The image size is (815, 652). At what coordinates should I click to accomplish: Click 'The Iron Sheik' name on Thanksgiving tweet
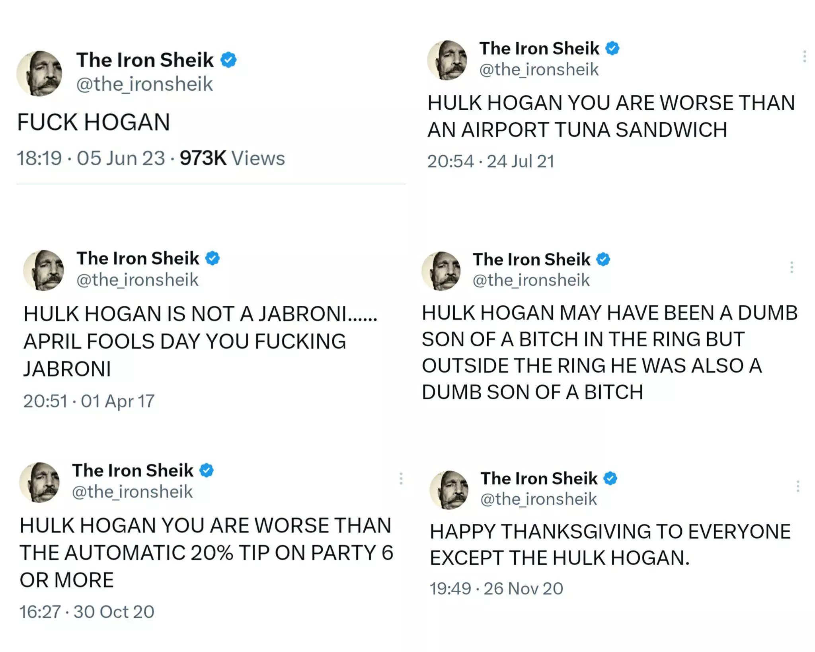point(539,478)
